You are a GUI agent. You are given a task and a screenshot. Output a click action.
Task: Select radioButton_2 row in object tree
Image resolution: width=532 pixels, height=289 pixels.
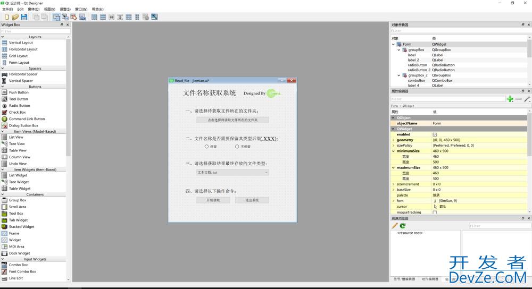pyautogui.click(x=460, y=70)
